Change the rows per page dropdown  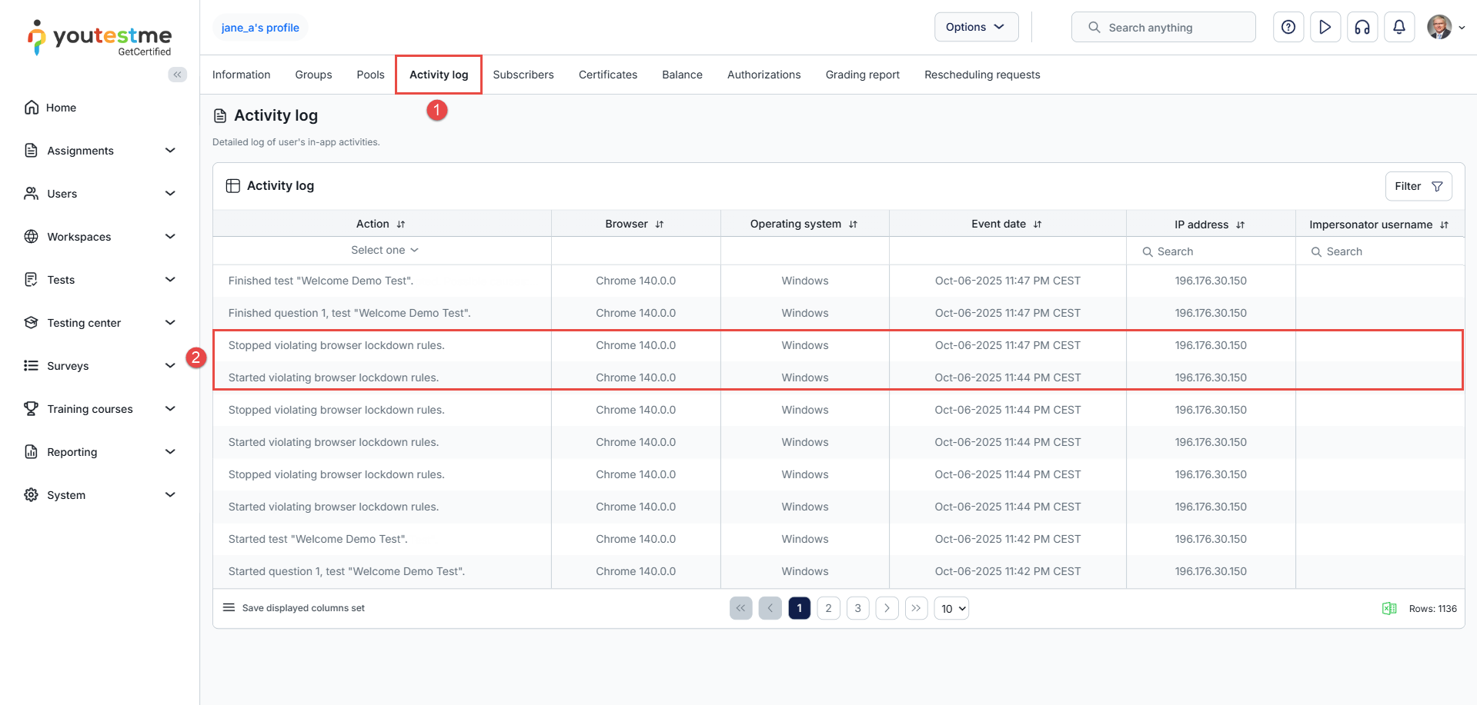pyautogui.click(x=951, y=608)
